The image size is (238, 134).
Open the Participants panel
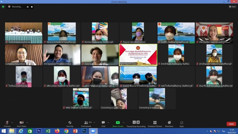coord(86,124)
